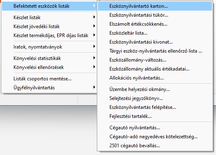This screenshot has height=155, width=216.
Task: Open the Könyvelési ellenőrzések submenu
Action: pos(49,67)
